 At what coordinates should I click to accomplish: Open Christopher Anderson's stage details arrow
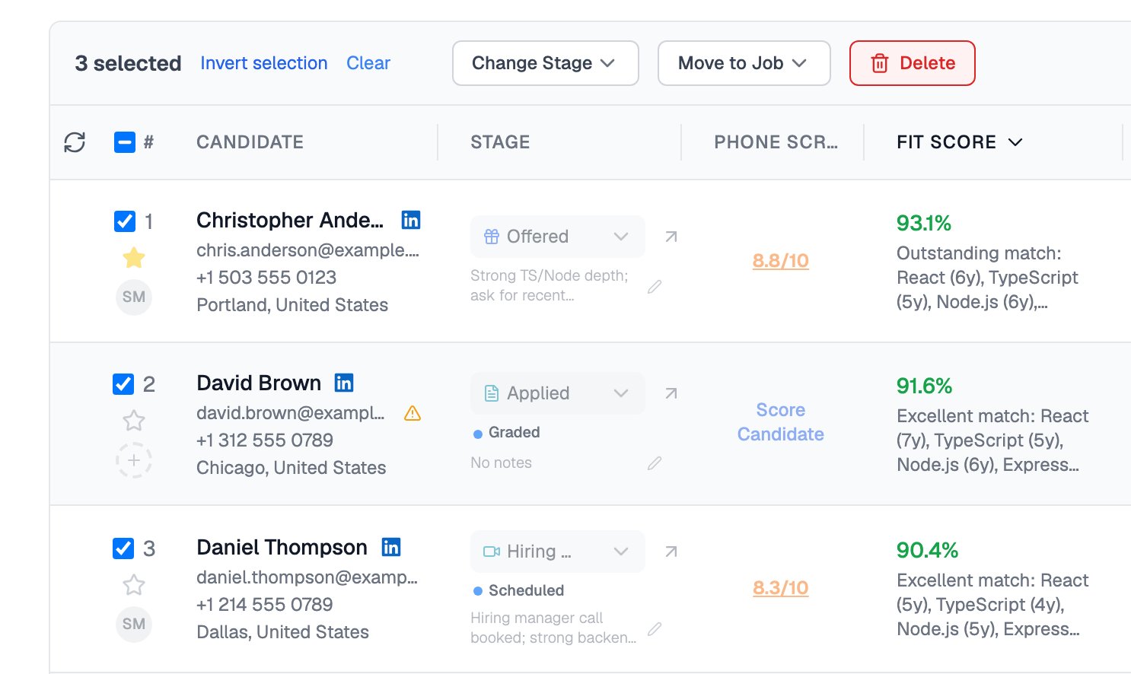[x=671, y=237]
